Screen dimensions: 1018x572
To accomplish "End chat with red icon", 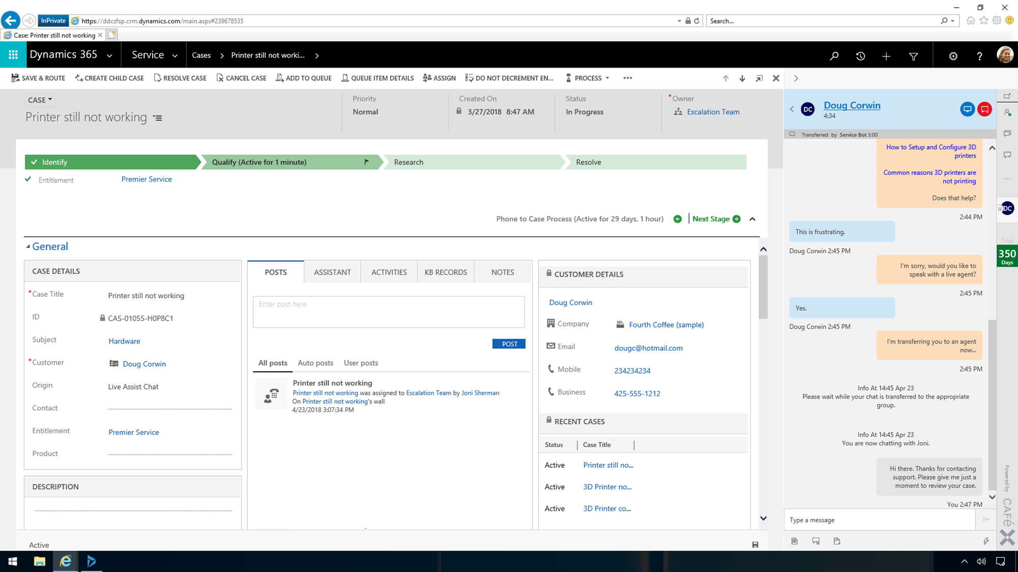I will pyautogui.click(x=985, y=109).
